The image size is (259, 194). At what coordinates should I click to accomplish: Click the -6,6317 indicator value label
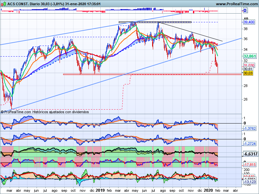click(x=251, y=154)
